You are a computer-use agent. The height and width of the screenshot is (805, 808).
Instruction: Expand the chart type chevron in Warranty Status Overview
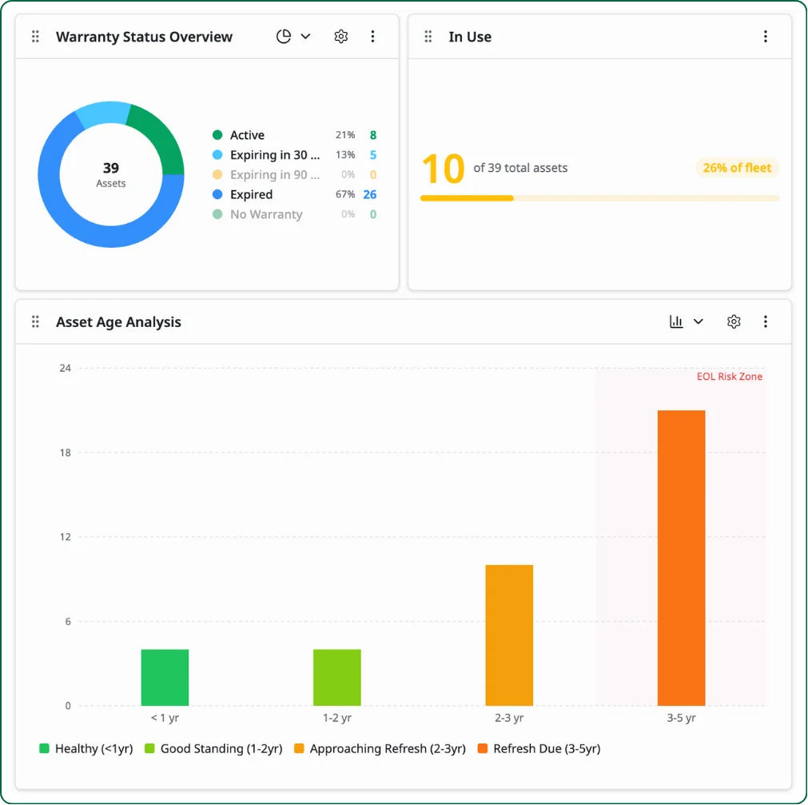point(305,37)
